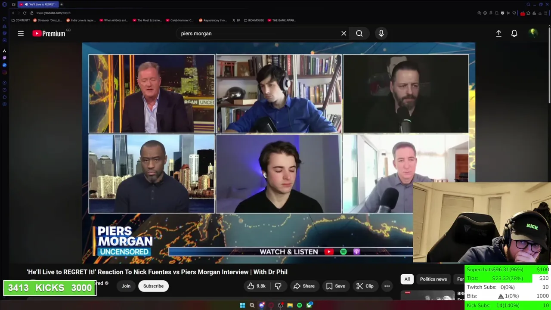Image resolution: width=551 pixels, height=310 pixels.
Task: Open a new browser tab
Action: coord(62,4)
